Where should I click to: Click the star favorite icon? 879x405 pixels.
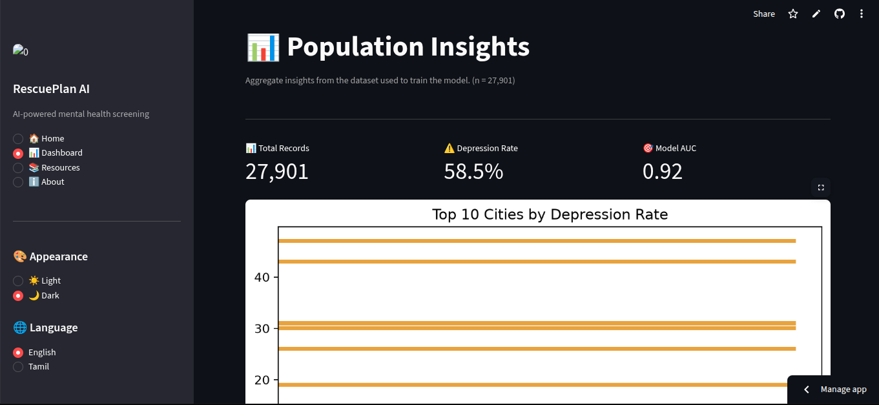point(793,14)
